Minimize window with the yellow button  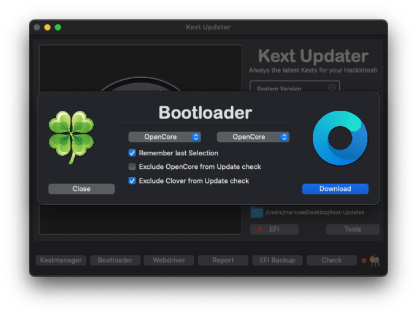click(47, 28)
